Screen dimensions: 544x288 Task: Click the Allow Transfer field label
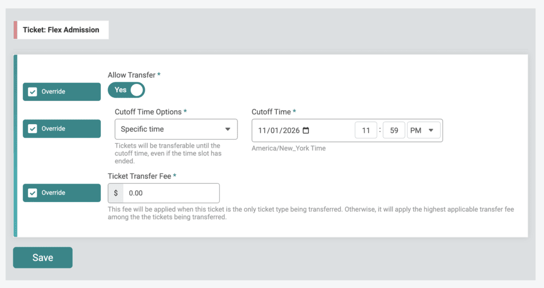pos(131,75)
